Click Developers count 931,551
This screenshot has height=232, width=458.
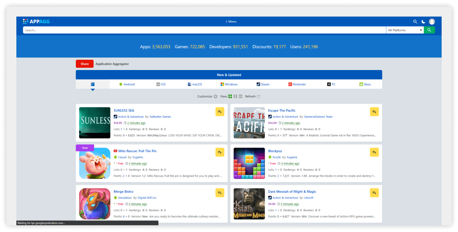(240, 47)
